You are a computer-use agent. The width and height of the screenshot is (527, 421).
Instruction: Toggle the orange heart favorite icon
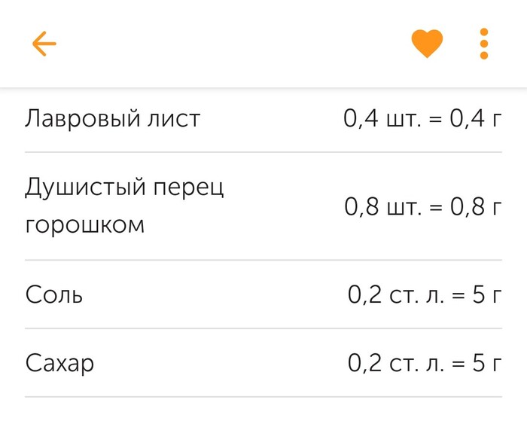[x=427, y=44]
